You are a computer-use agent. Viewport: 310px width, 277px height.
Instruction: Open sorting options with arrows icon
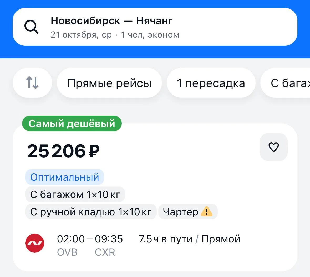coord(32,83)
